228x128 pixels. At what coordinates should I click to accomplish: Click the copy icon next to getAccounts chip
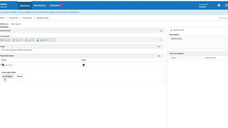click(51, 40)
